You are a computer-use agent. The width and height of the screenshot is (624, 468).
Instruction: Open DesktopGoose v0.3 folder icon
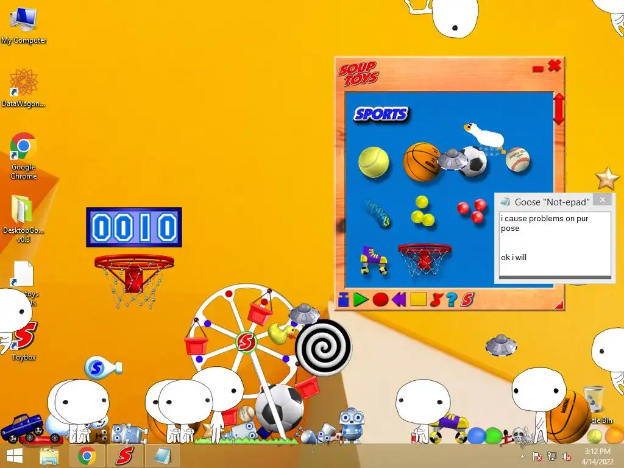coord(24,219)
